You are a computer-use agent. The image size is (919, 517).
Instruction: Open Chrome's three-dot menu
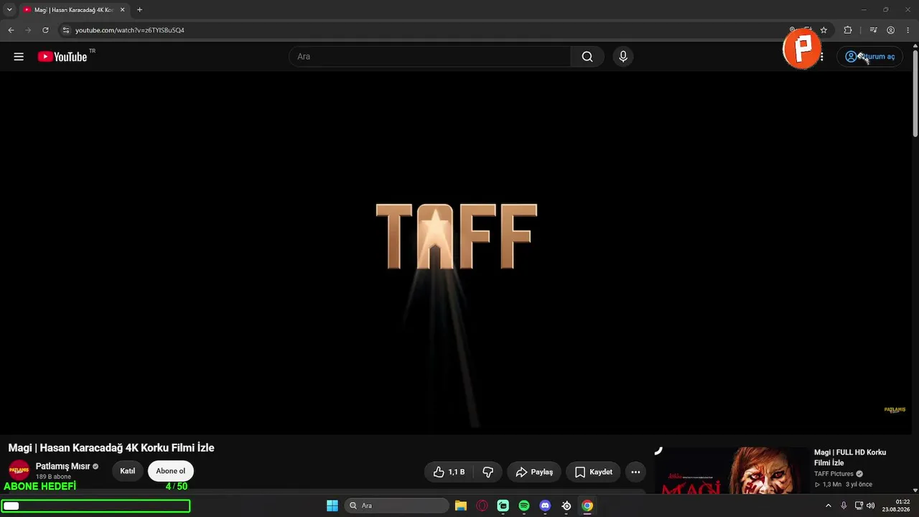coord(908,30)
